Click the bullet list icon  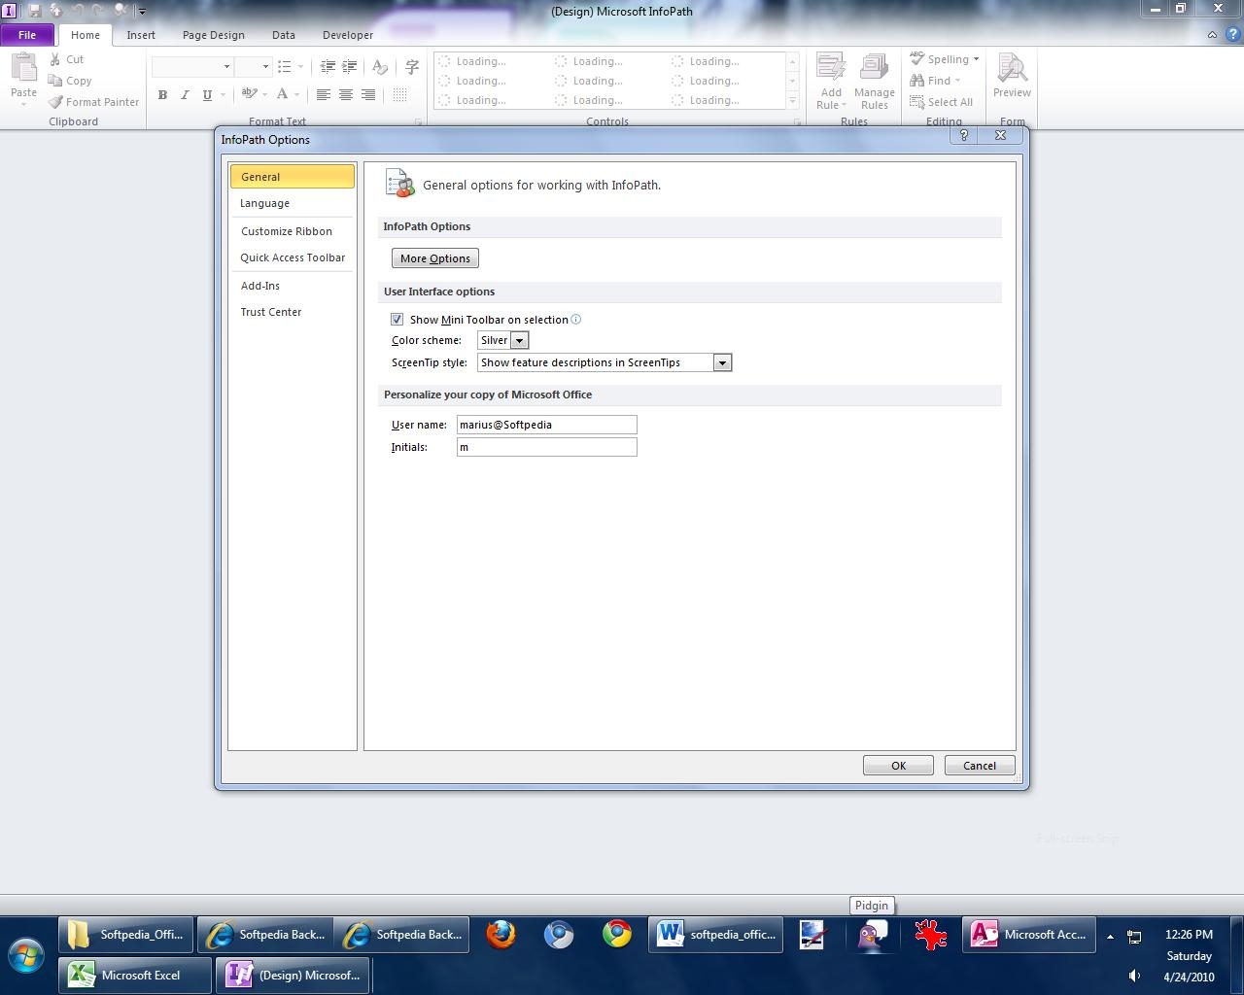point(284,66)
